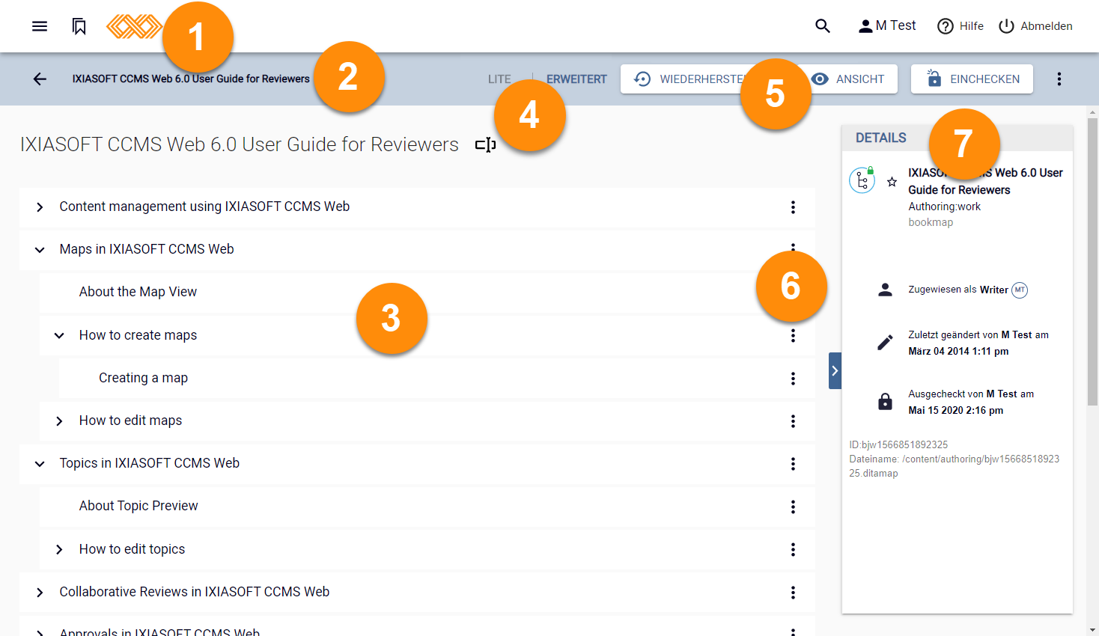Click the checked-out lock icon
1099x636 pixels.
[x=885, y=402]
